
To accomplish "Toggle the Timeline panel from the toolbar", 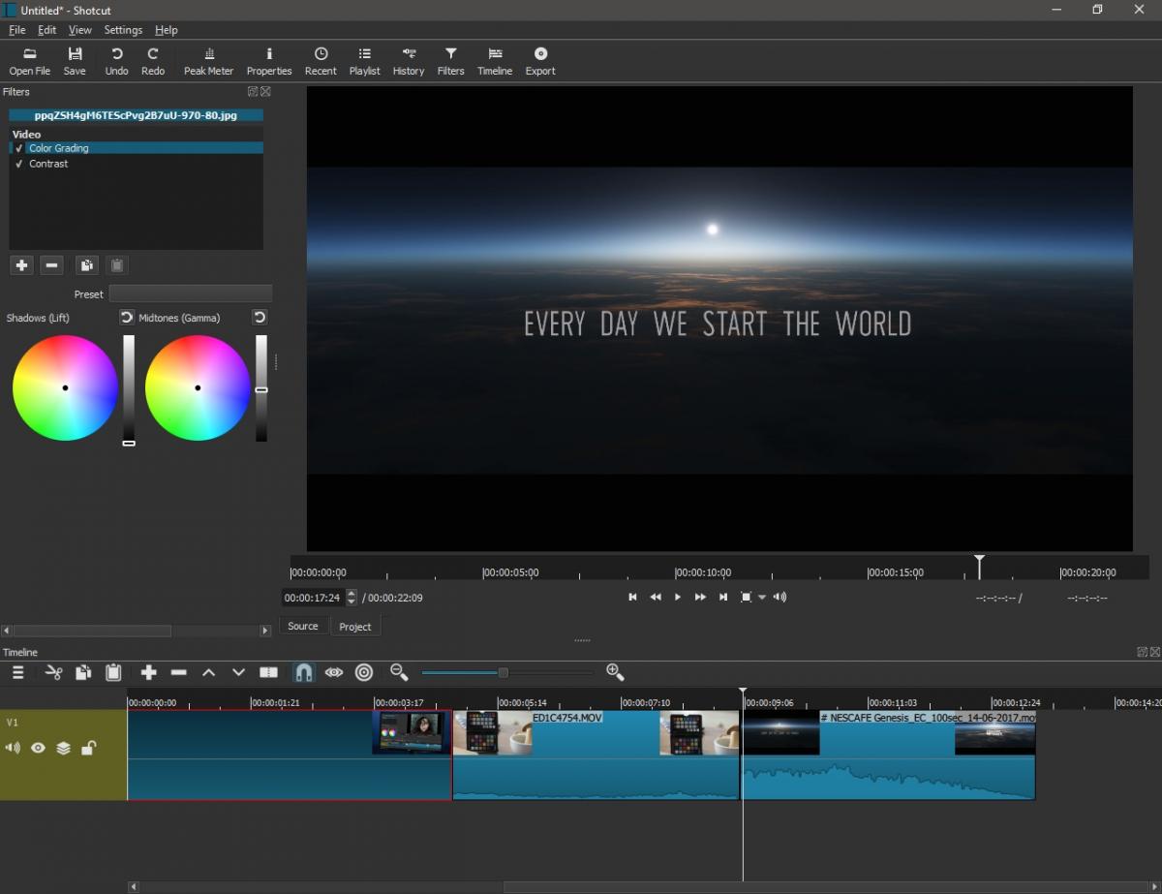I will tap(495, 61).
